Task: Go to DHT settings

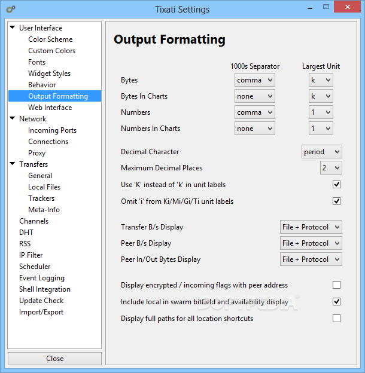Action: pyautogui.click(x=26, y=233)
